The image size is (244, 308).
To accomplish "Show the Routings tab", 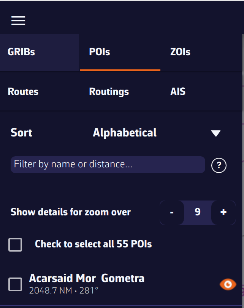I will tap(109, 92).
